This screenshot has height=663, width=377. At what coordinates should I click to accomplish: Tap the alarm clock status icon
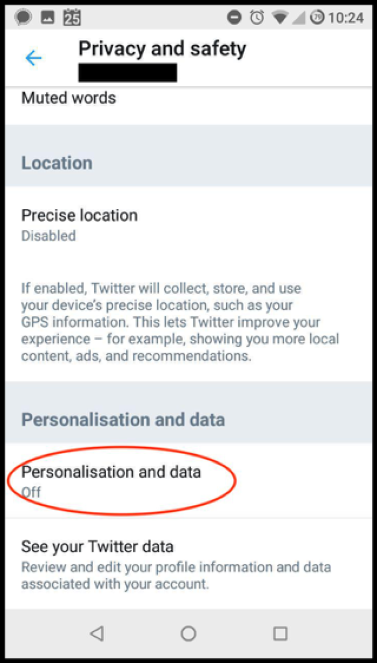[x=257, y=17]
